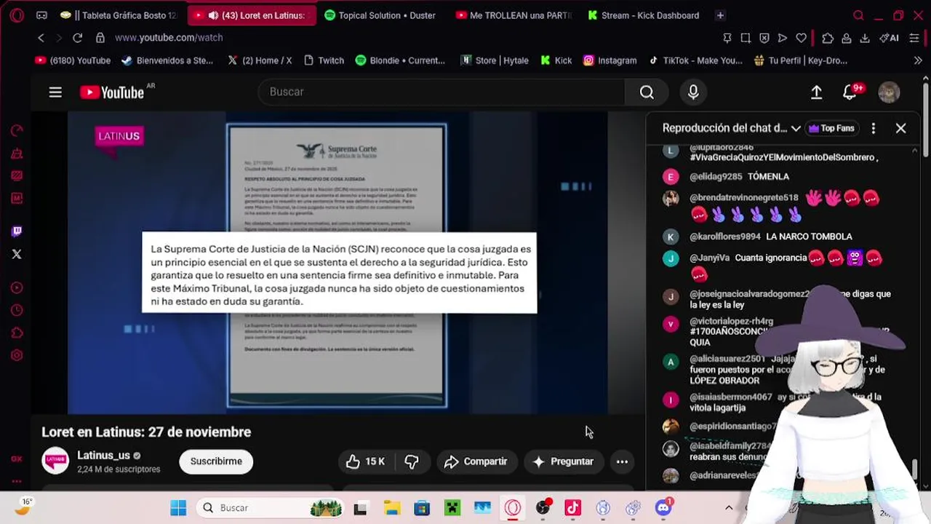Like the video with 15 K thumbs up
931x524 pixels.
(x=365, y=461)
